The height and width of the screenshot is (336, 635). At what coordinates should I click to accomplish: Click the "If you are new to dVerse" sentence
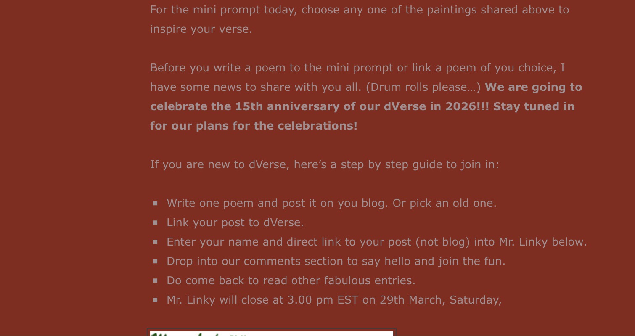click(x=324, y=164)
